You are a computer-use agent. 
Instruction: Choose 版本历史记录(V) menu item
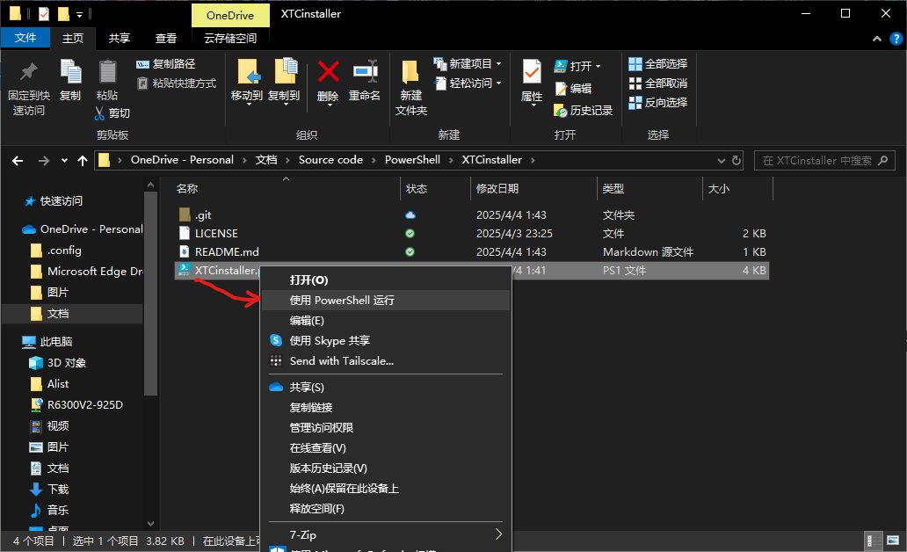click(386, 468)
